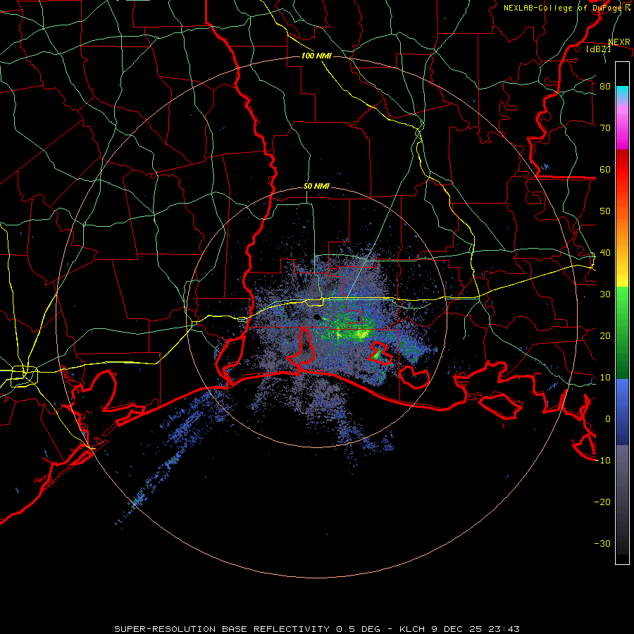Viewport: 634px width, 634px height.
Task: Click the SUPER-RESOLUTION BASE REFLECTIVITY caption text
Action: 222,629
